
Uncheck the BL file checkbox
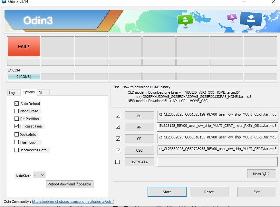118,116
